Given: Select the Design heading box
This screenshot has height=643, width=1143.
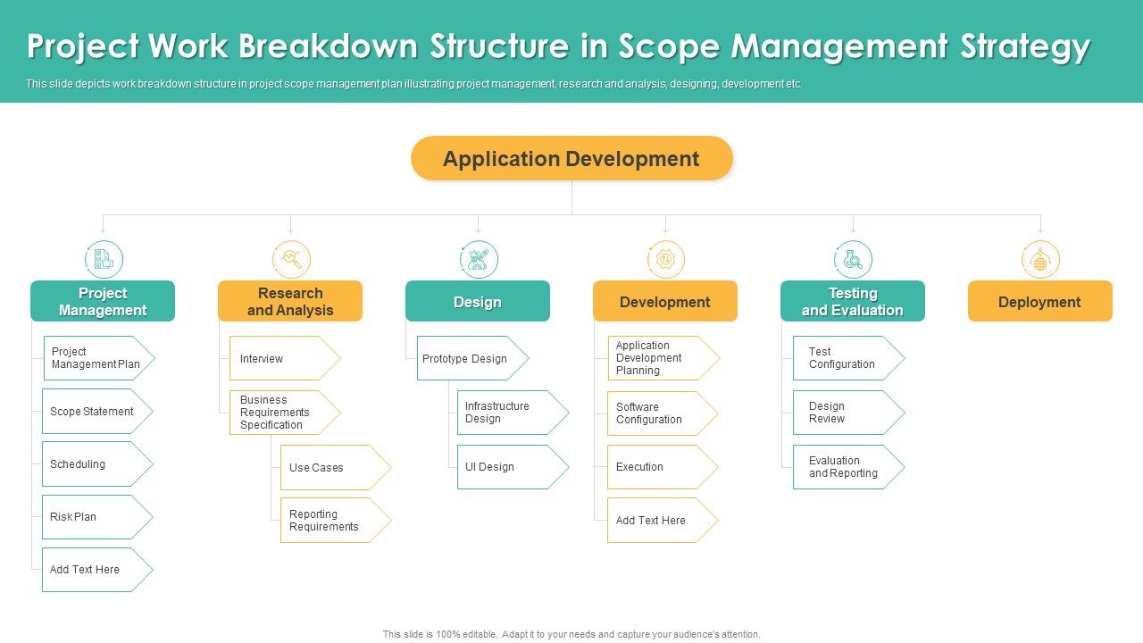Looking at the screenshot, I should [478, 302].
